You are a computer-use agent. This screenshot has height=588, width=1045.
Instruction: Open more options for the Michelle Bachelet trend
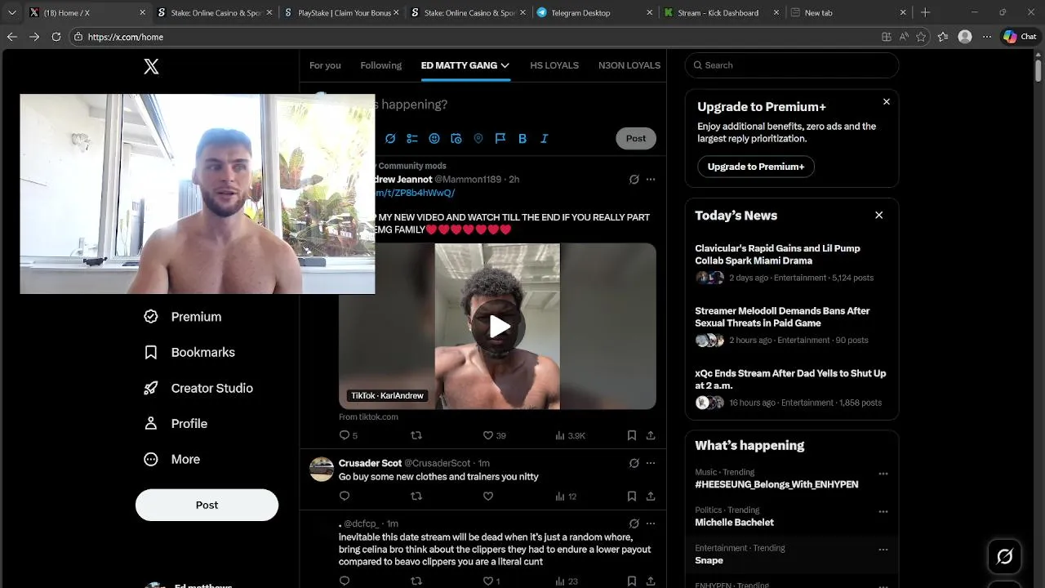[883, 511]
